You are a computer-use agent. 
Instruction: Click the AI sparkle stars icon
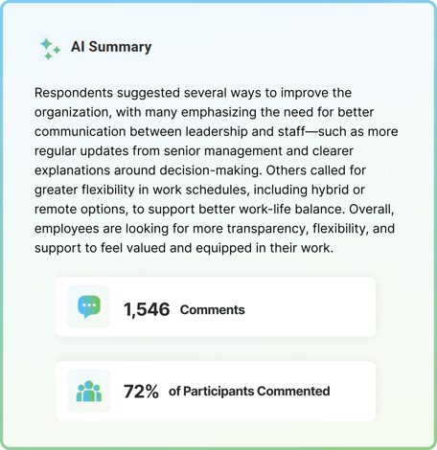pos(50,49)
